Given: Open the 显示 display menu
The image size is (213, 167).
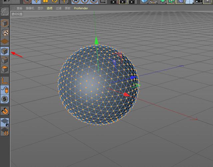Looking at the screenshot, I should [x=40, y=8].
